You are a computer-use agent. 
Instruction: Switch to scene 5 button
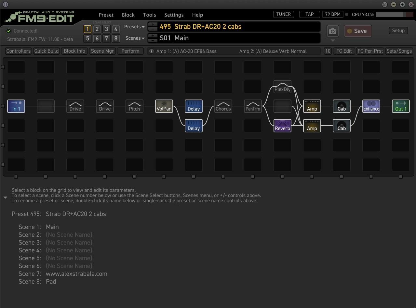[x=87, y=39]
